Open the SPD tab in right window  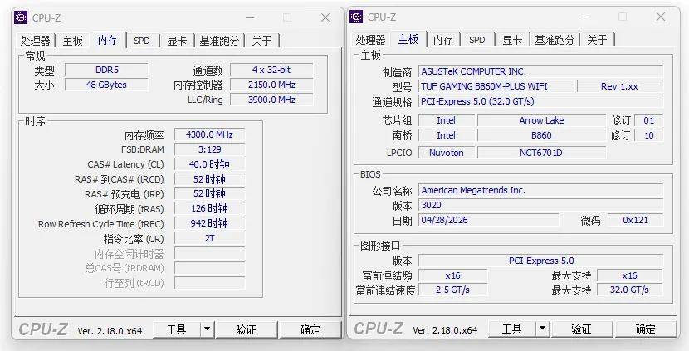476,40
